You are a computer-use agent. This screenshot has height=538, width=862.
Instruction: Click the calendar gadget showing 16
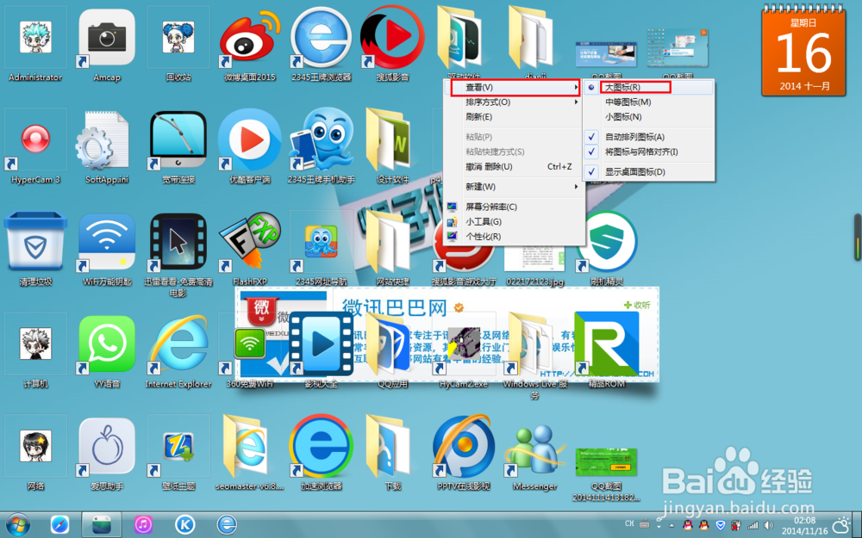point(803,51)
